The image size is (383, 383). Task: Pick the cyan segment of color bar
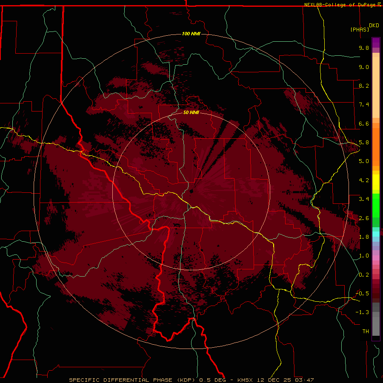[376, 234]
